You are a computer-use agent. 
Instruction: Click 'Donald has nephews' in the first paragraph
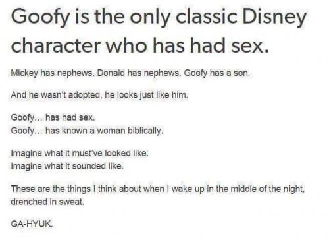point(138,73)
